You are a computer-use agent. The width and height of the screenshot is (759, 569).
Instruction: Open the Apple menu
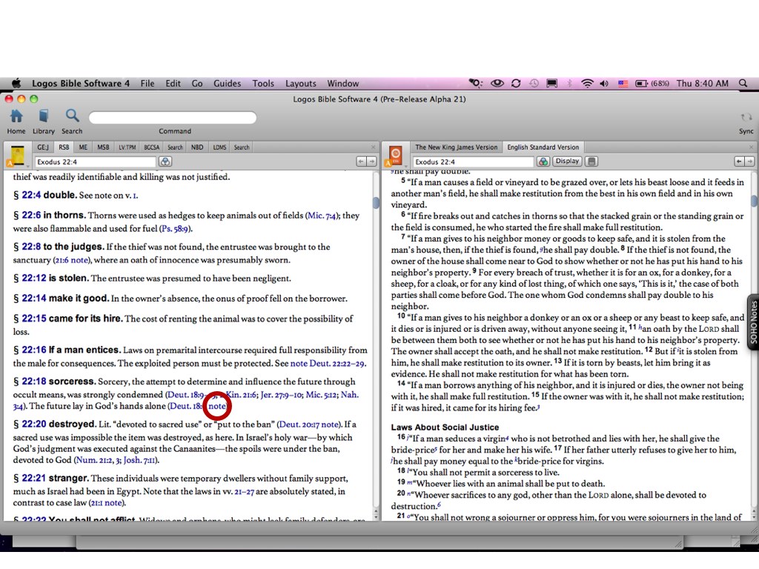(x=16, y=83)
